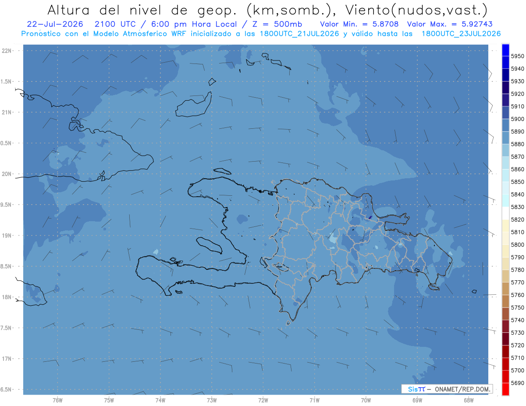
Task: Click the '19N' latitude axis label
Action: [7, 236]
